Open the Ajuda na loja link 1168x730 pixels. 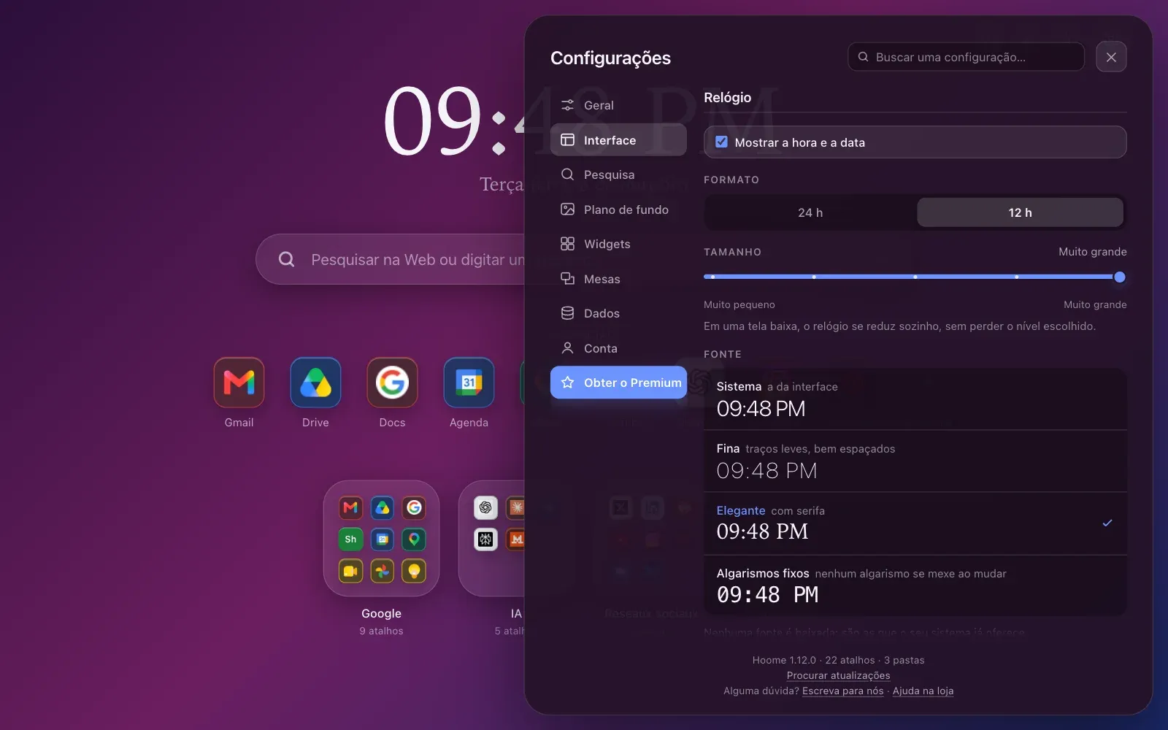click(x=923, y=691)
